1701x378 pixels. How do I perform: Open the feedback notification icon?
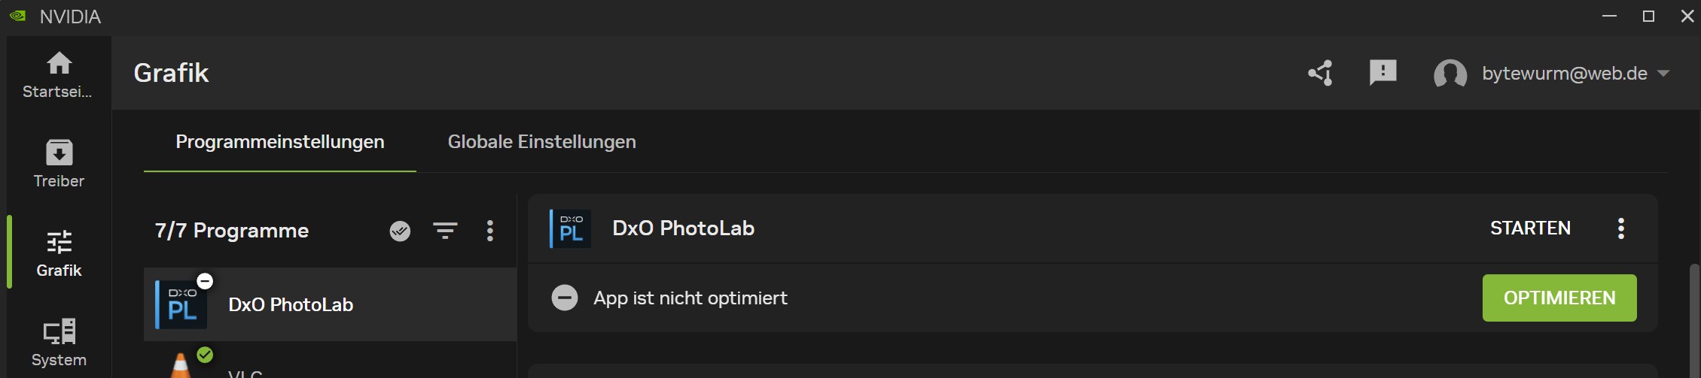pyautogui.click(x=1382, y=73)
